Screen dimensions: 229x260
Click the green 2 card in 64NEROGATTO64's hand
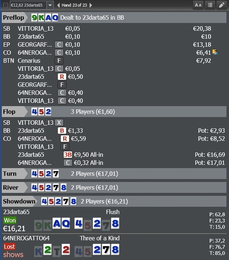(48, 250)
